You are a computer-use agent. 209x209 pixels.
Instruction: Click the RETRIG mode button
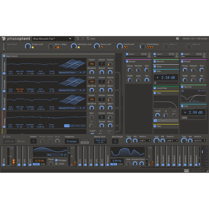85,143
